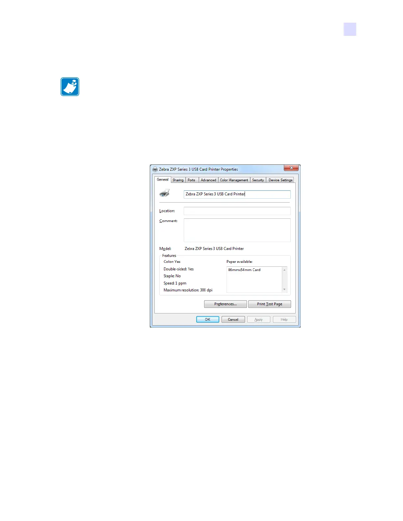Close the Printer Properties dialog
403x521 pixels.
291,168
